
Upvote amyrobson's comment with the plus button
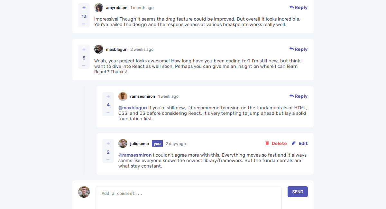click(84, 8)
